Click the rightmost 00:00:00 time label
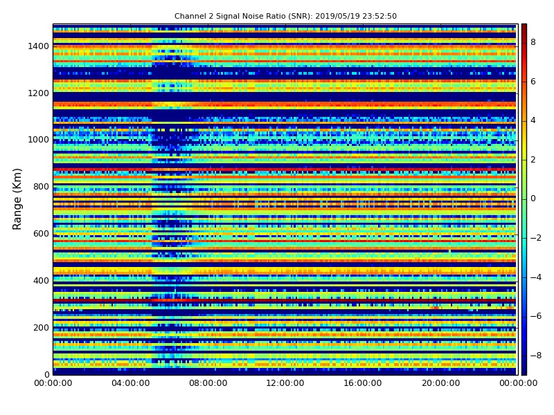Screen dimensions: 554x415 click(518, 383)
